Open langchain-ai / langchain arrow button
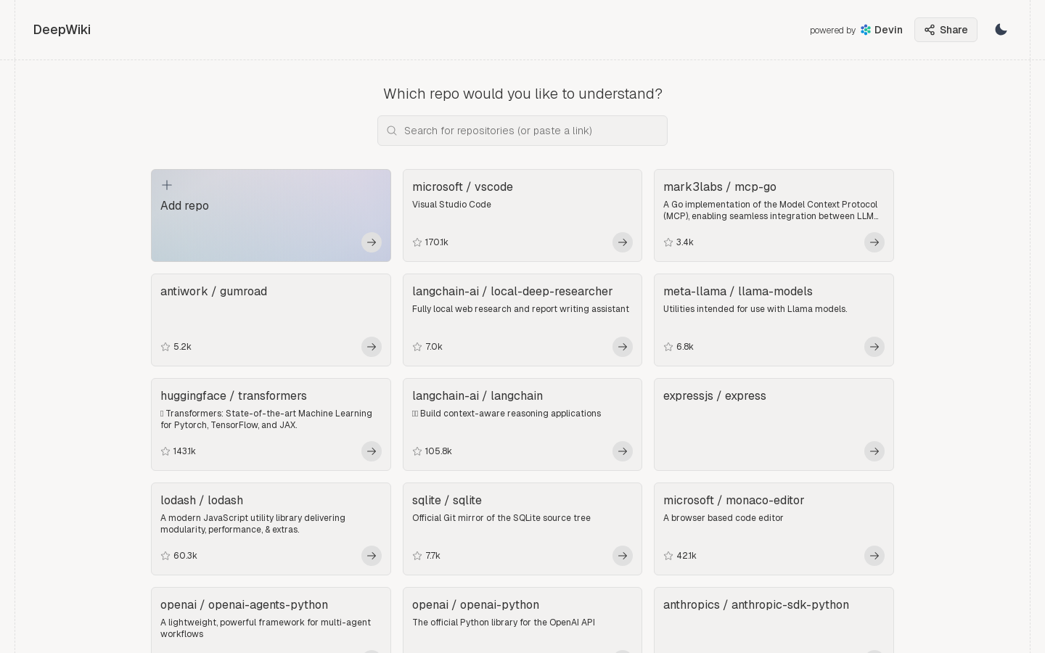This screenshot has height=653, width=1045. click(x=623, y=451)
